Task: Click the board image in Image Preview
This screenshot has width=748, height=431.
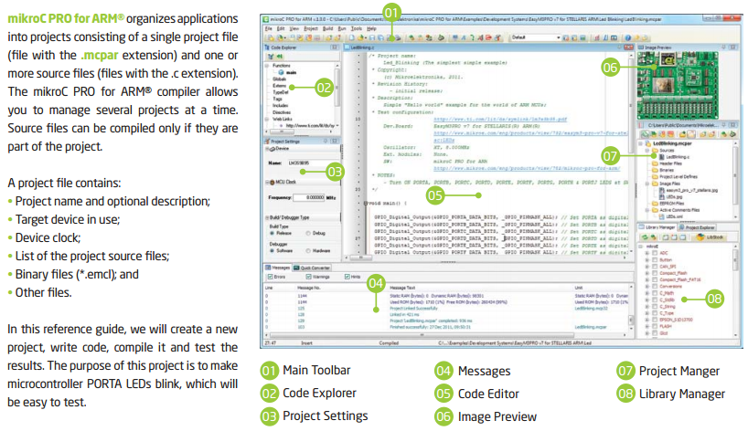Action: point(678,85)
